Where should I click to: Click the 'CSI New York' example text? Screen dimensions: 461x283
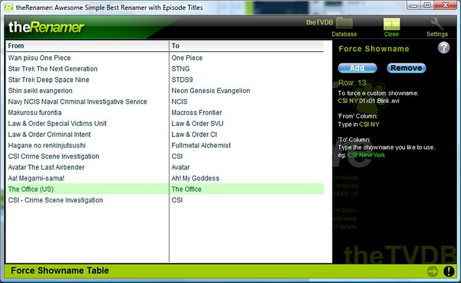tap(366, 155)
